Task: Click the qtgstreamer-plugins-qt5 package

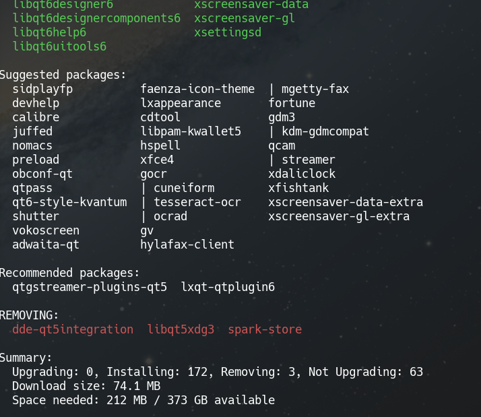Action: (90, 287)
